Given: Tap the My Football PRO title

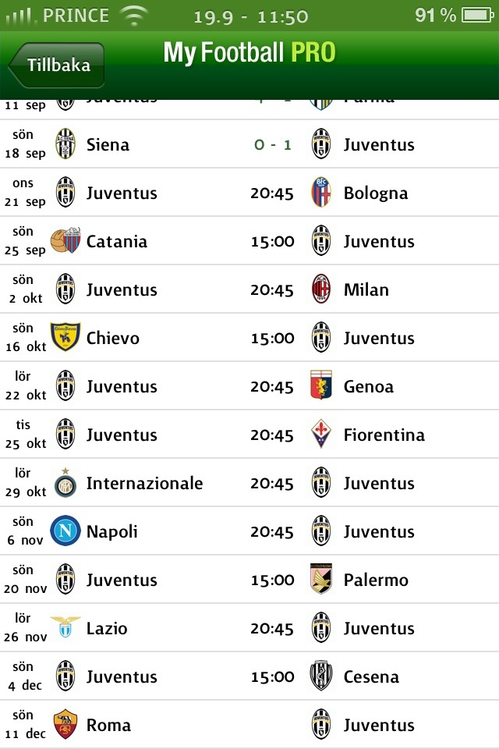Looking at the screenshot, I should pos(249,52).
